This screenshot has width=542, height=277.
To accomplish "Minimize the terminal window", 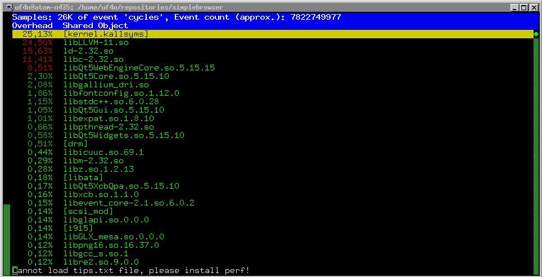I will click(x=514, y=7).
